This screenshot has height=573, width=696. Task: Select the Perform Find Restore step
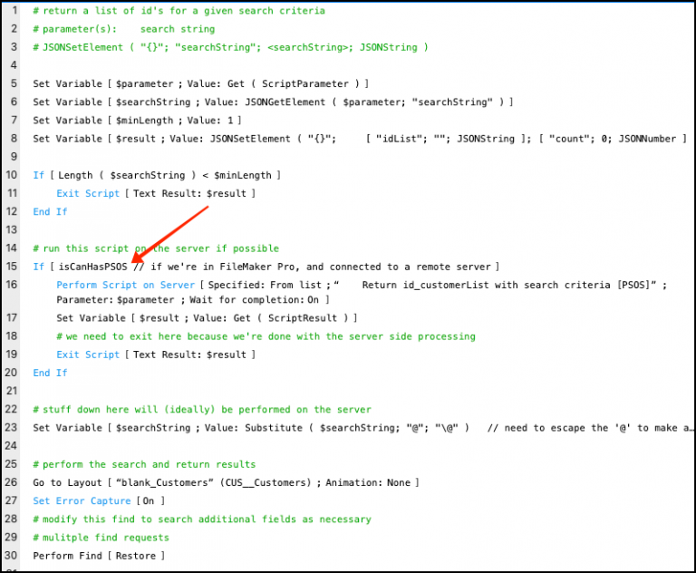tap(98, 556)
